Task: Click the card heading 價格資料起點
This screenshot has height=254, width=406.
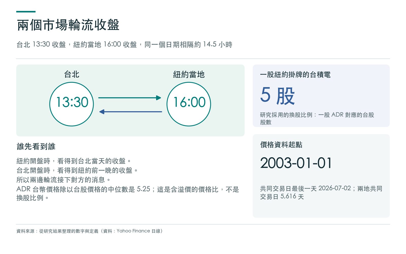Action: pos(281,145)
